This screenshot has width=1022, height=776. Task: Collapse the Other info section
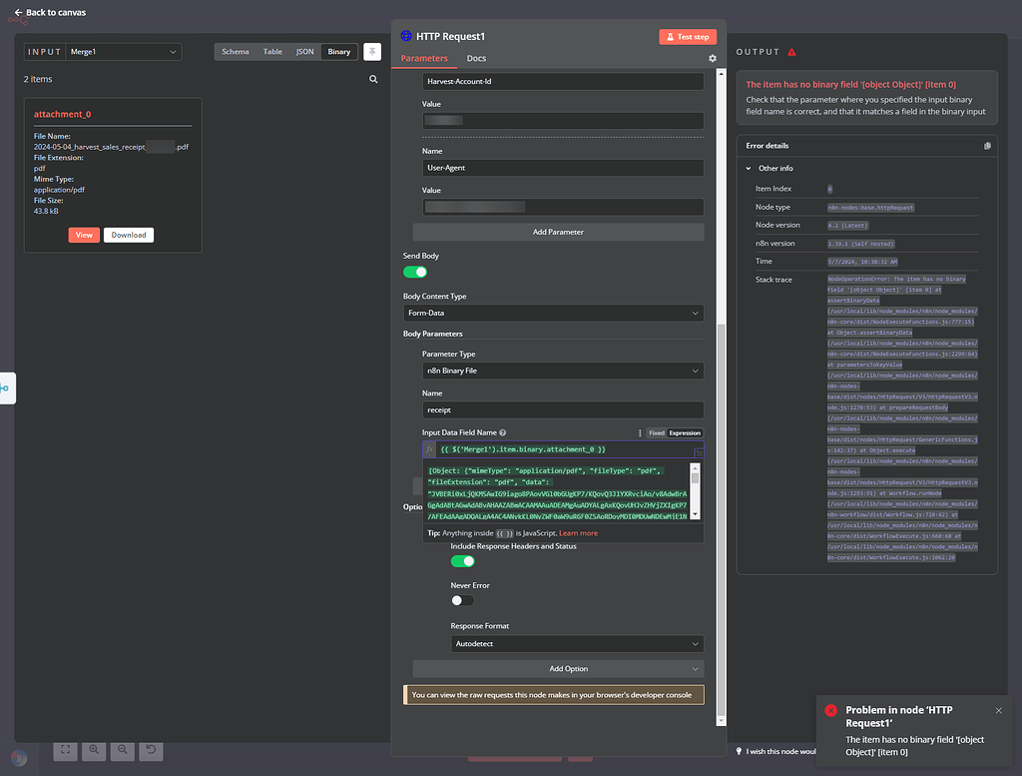[751, 168]
